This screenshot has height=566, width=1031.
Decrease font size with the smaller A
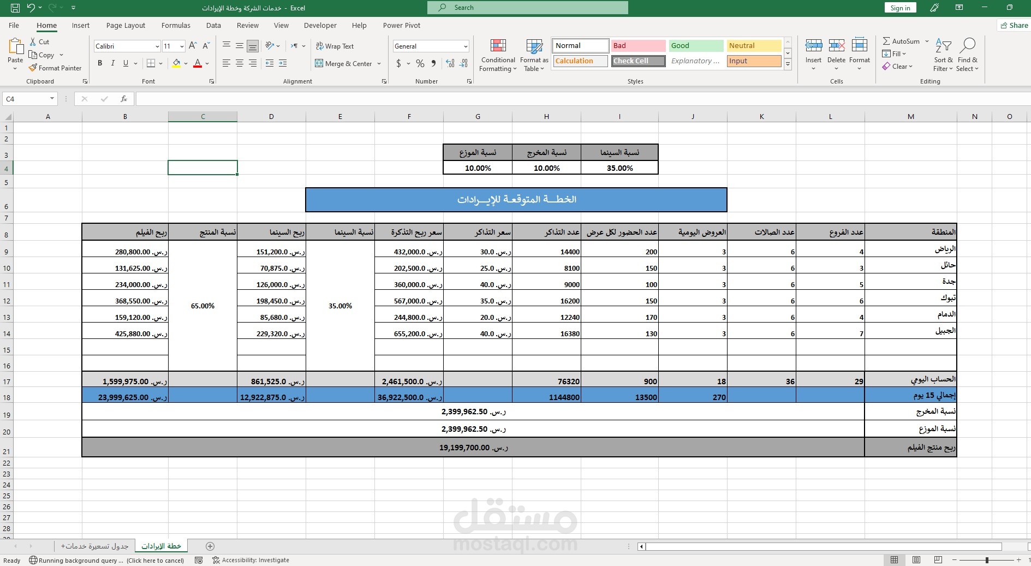(x=206, y=46)
